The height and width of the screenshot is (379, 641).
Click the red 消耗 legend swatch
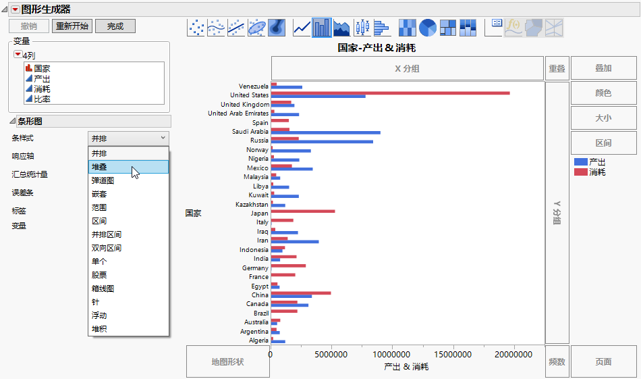(580, 172)
